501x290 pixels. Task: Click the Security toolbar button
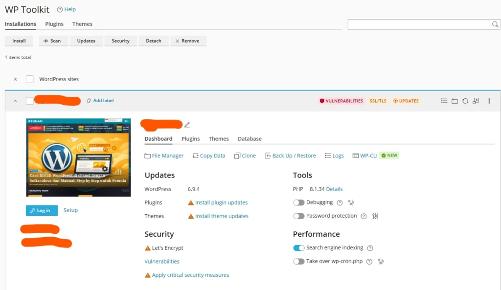tap(120, 41)
